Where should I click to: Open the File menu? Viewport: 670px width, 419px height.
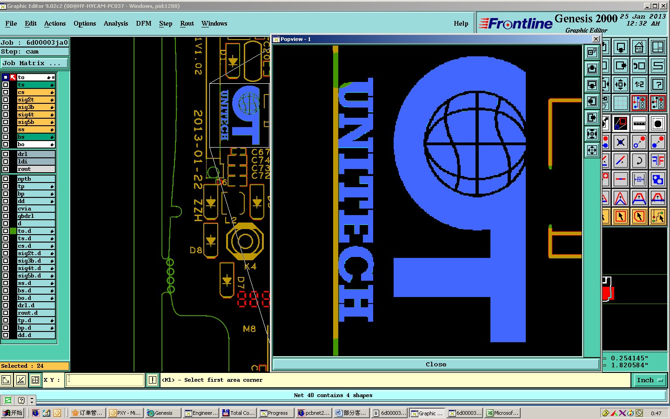11,23
